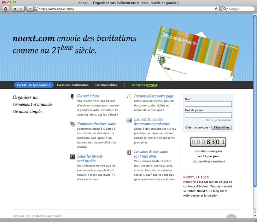The height and width of the screenshot is (222, 257).
Task: Click the scrollbar up arrow at bottom
Action: coord(255,212)
